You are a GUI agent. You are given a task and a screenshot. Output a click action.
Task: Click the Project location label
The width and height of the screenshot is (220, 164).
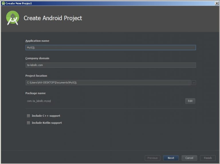(36, 76)
